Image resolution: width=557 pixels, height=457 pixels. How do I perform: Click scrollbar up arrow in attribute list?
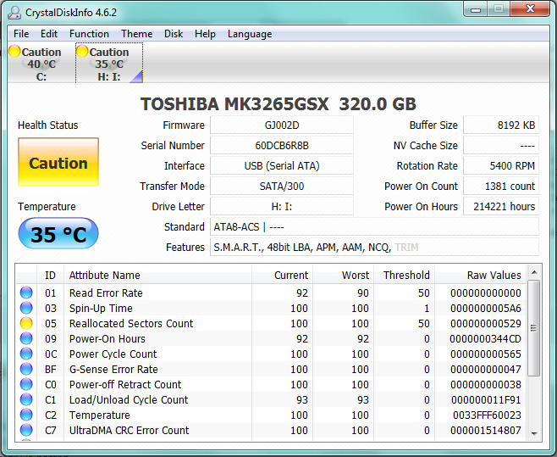pyautogui.click(x=534, y=273)
